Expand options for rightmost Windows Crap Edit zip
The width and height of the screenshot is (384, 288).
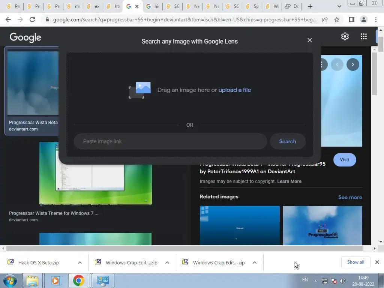(x=255, y=262)
